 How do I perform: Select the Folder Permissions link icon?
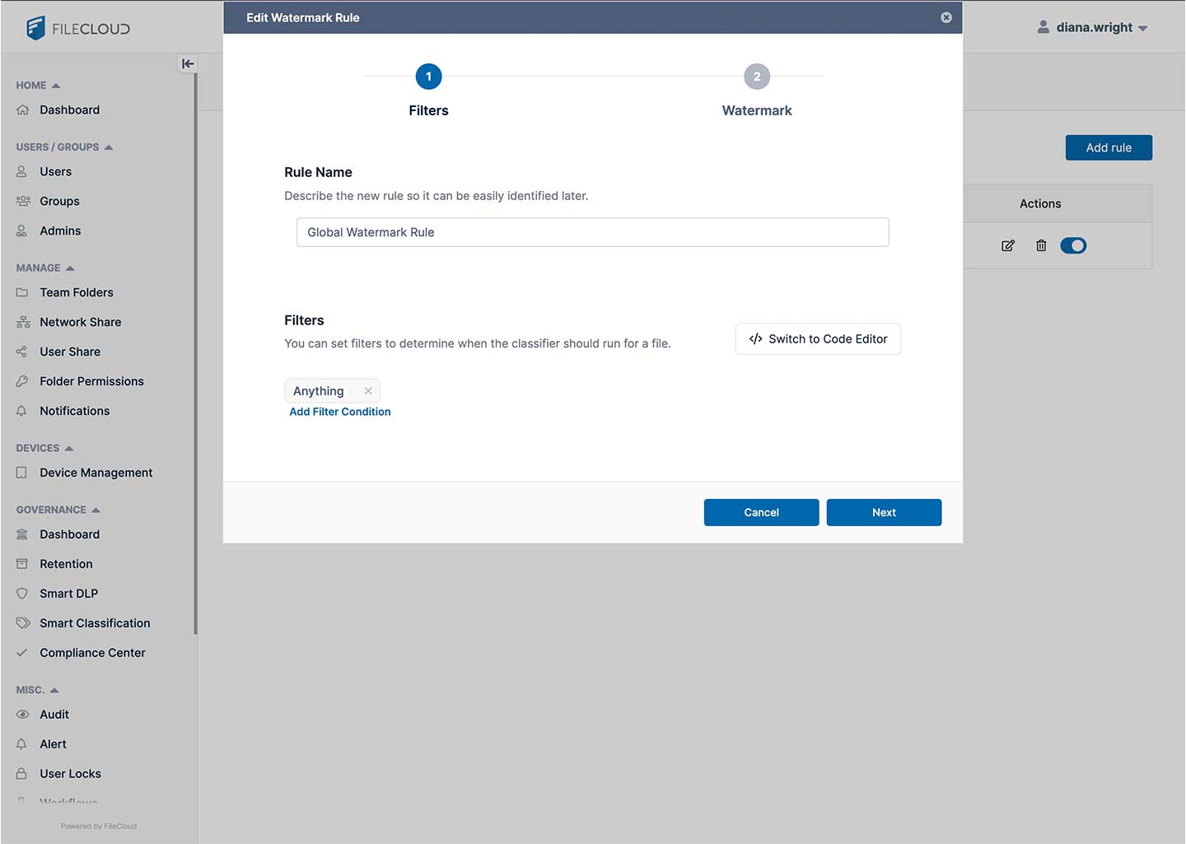(x=23, y=381)
